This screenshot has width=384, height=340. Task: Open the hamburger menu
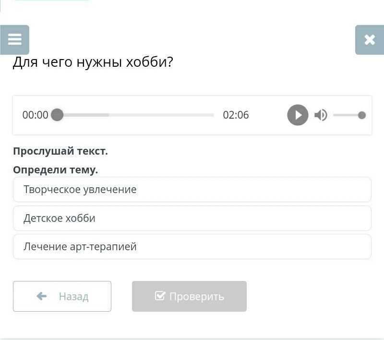click(15, 39)
